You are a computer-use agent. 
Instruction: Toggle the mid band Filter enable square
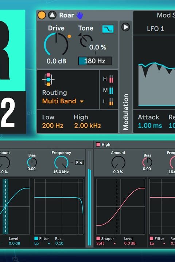[x=36, y=238]
